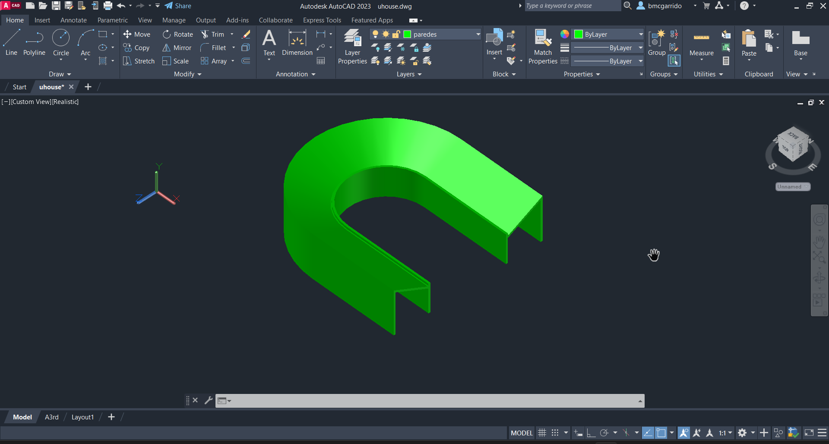This screenshot has height=444, width=829.
Task: Click the Share button
Action: pyautogui.click(x=178, y=6)
